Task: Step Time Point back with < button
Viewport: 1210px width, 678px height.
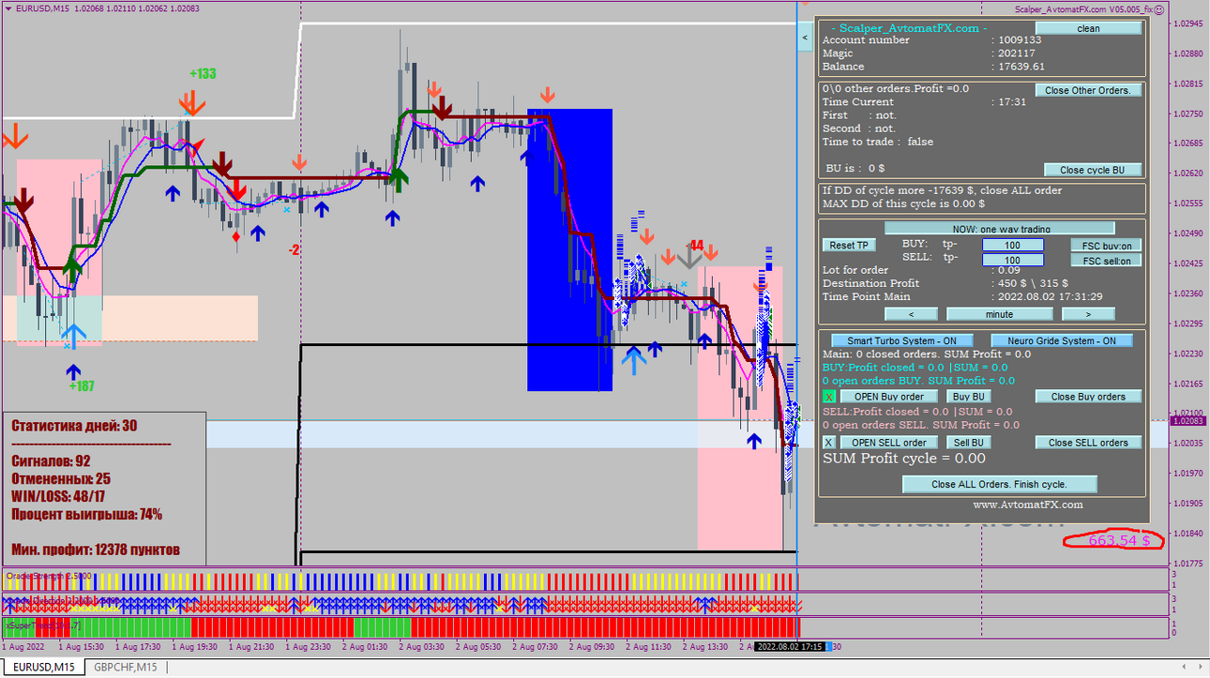Action: pyautogui.click(x=911, y=314)
